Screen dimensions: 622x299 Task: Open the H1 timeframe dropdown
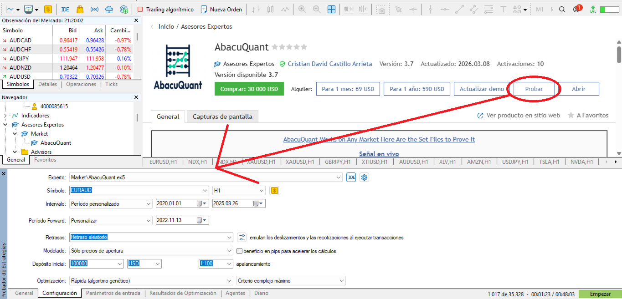(x=262, y=191)
